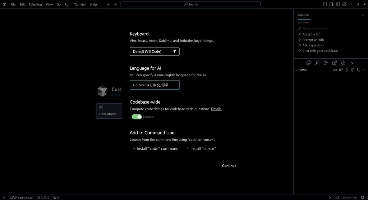The width and height of the screenshot is (368, 200).
Task: Click the terminal icon in status bar
Action: click(x=337, y=197)
